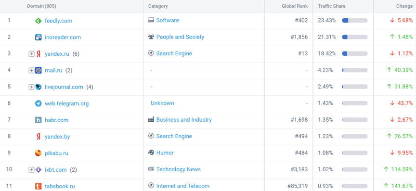Click the tabsbook.ru orange favicon

tap(39, 186)
